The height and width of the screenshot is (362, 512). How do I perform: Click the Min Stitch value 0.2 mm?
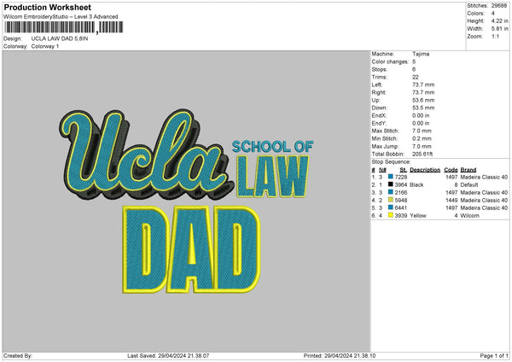(x=422, y=138)
